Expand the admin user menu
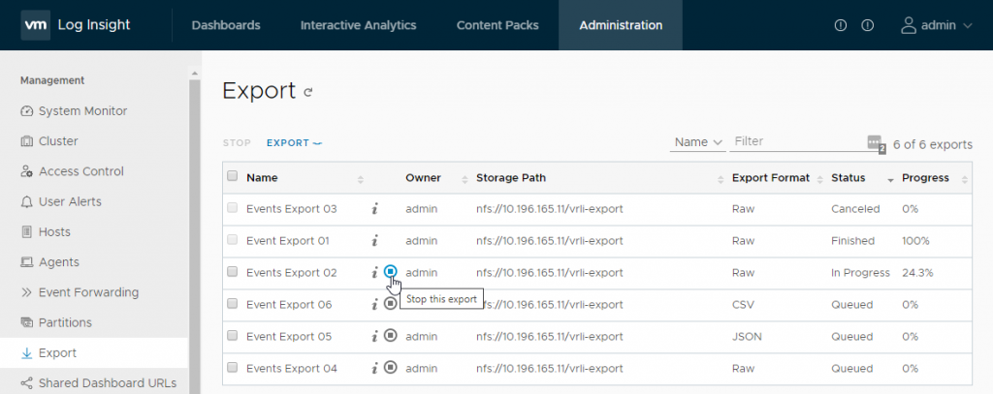Viewport: 993px width, 394px height. [936, 25]
